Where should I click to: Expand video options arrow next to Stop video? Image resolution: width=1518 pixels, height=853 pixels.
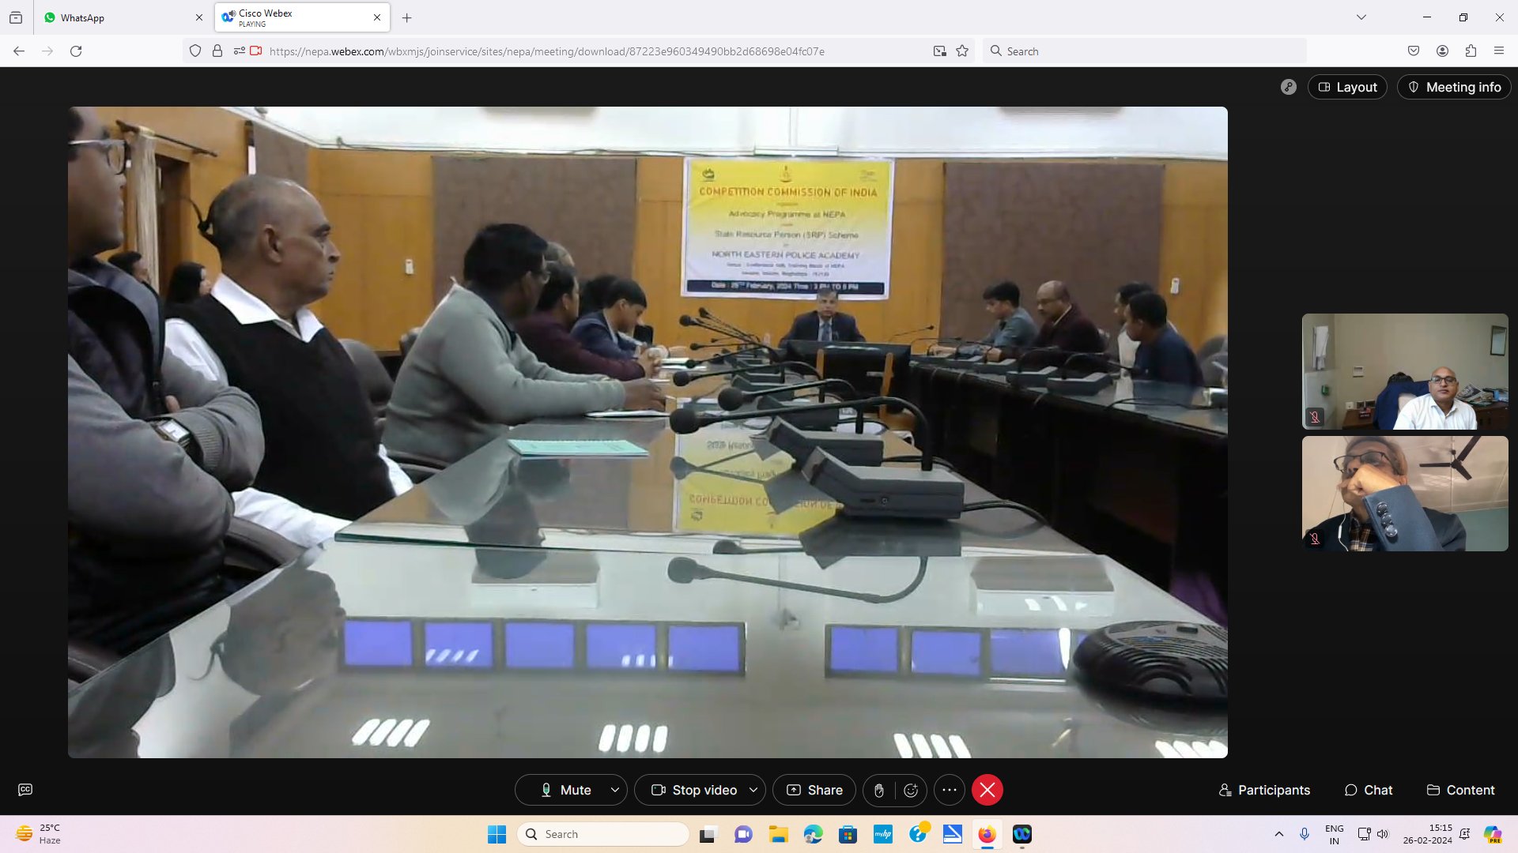pyautogui.click(x=753, y=790)
